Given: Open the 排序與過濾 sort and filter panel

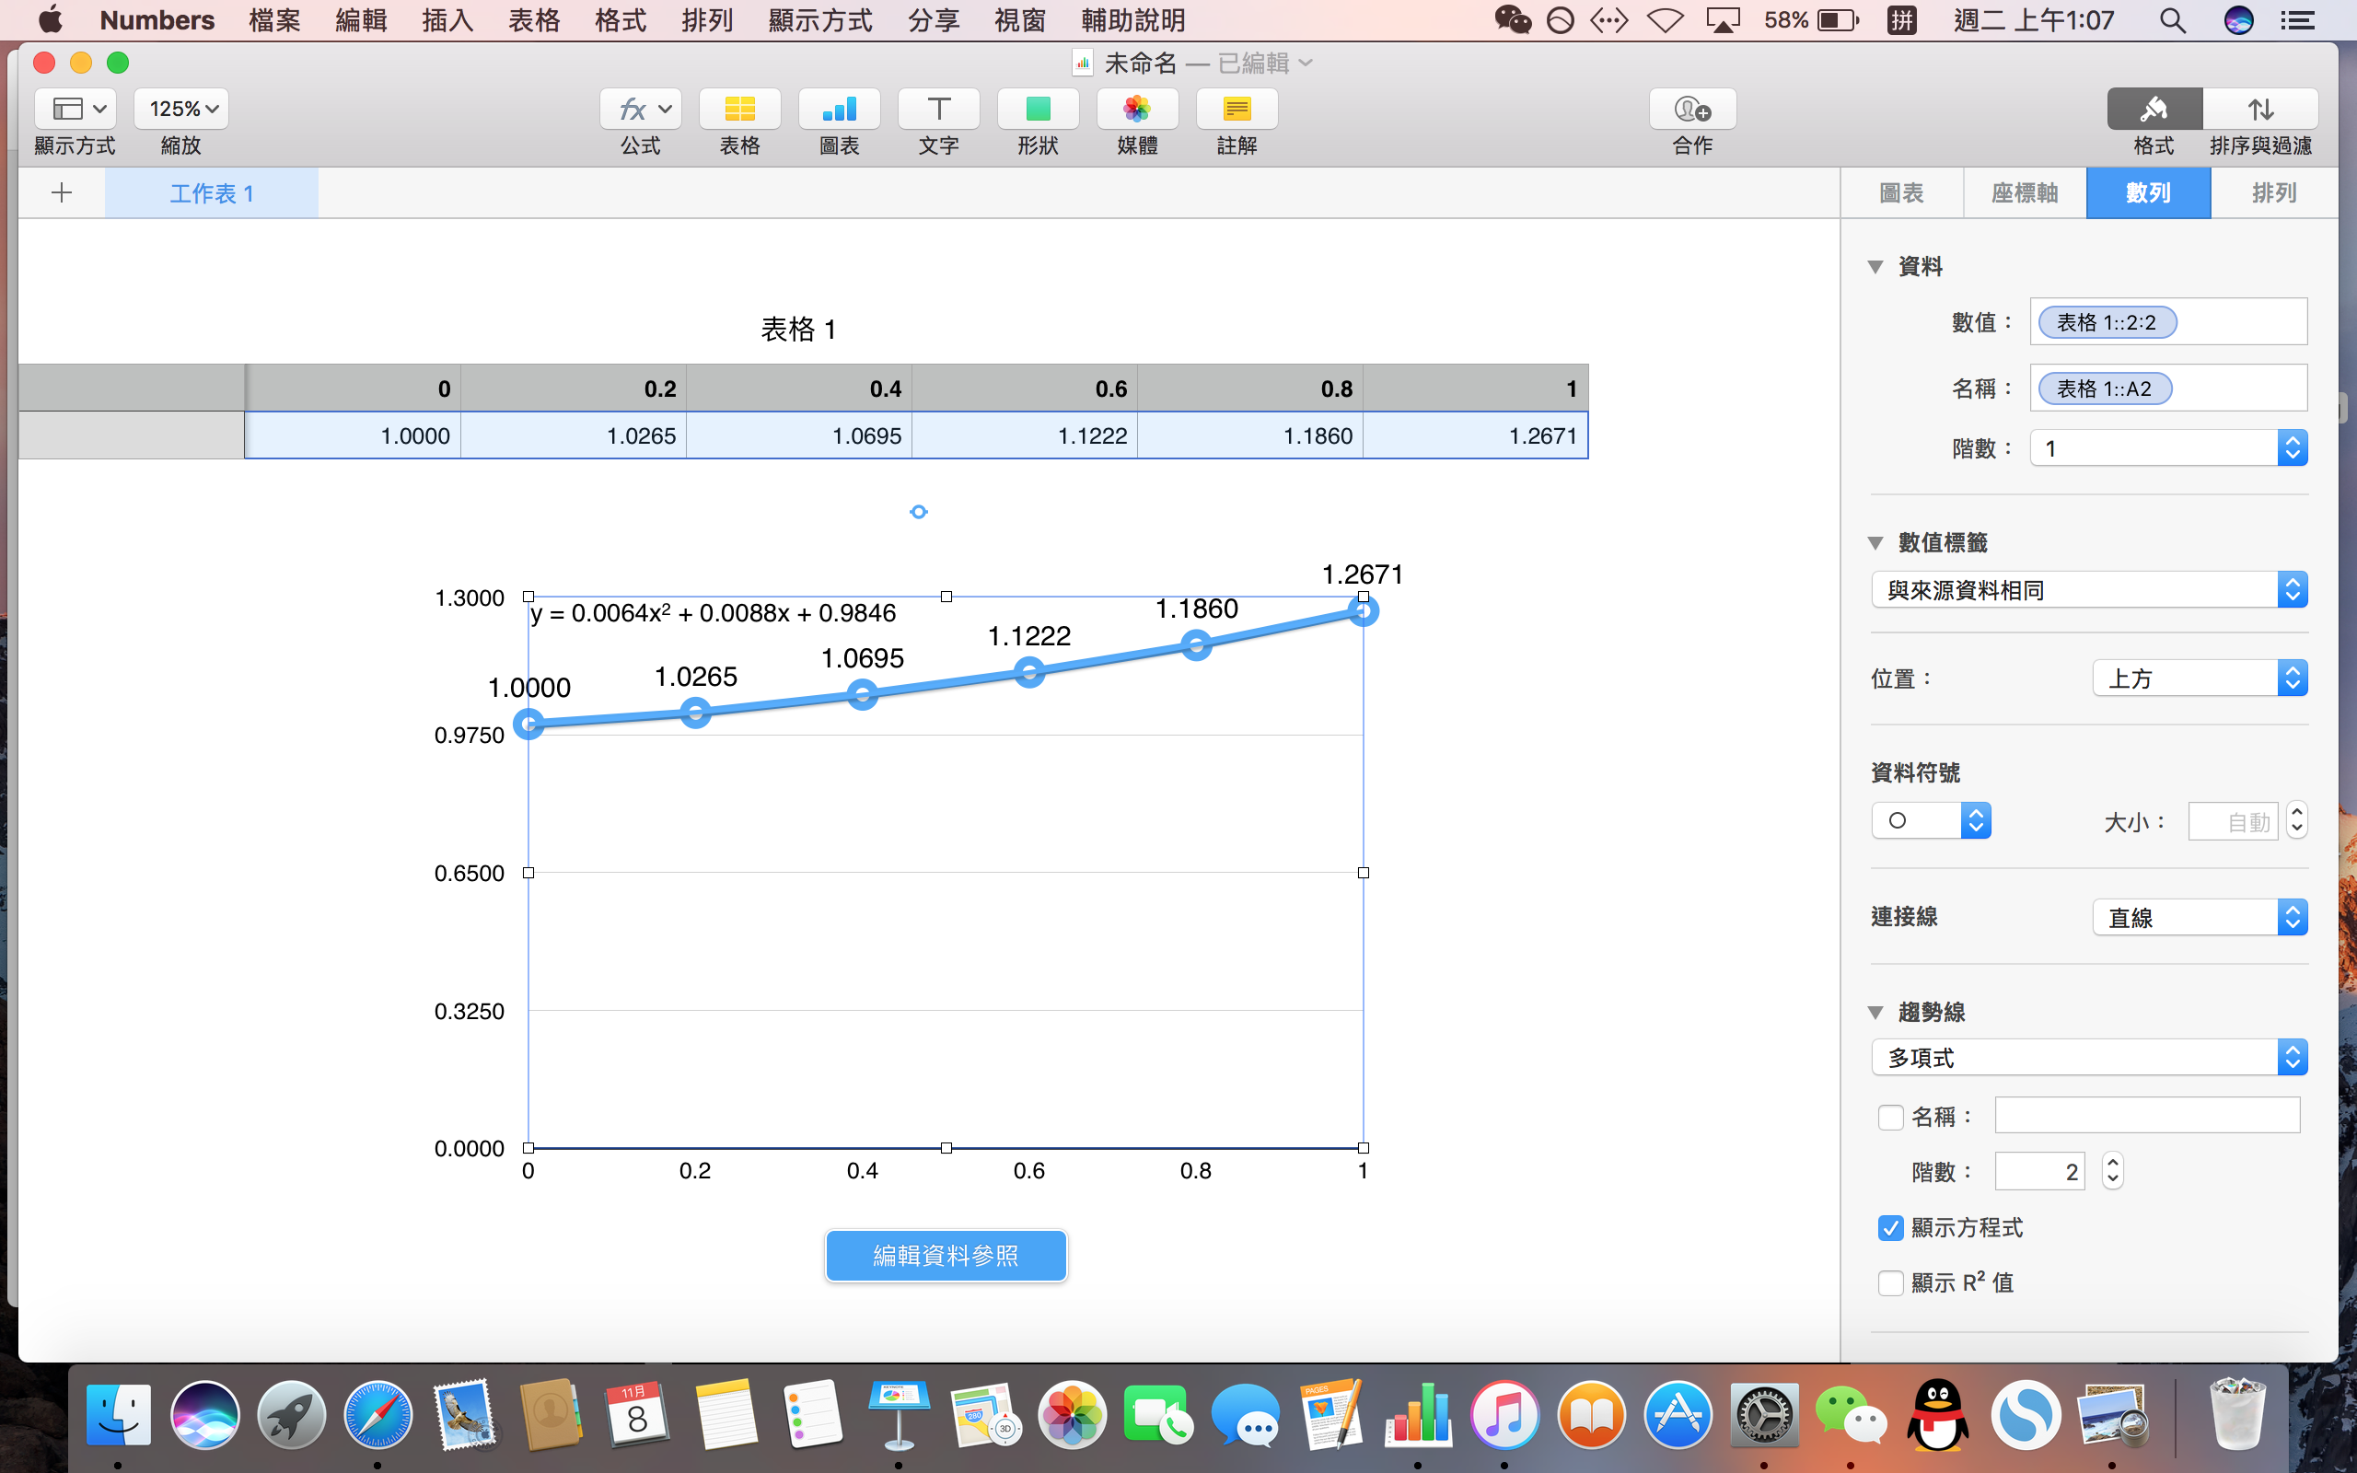Looking at the screenshot, I should [x=2259, y=110].
